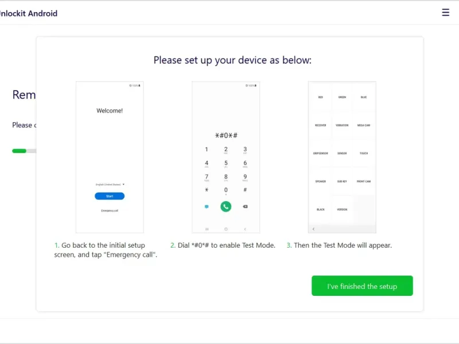Select the FRONT CAM test tile
459x344 pixels.
[364, 181]
